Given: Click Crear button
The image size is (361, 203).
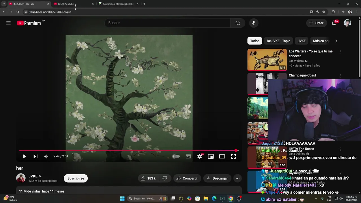Looking at the screenshot, I should point(316,23).
